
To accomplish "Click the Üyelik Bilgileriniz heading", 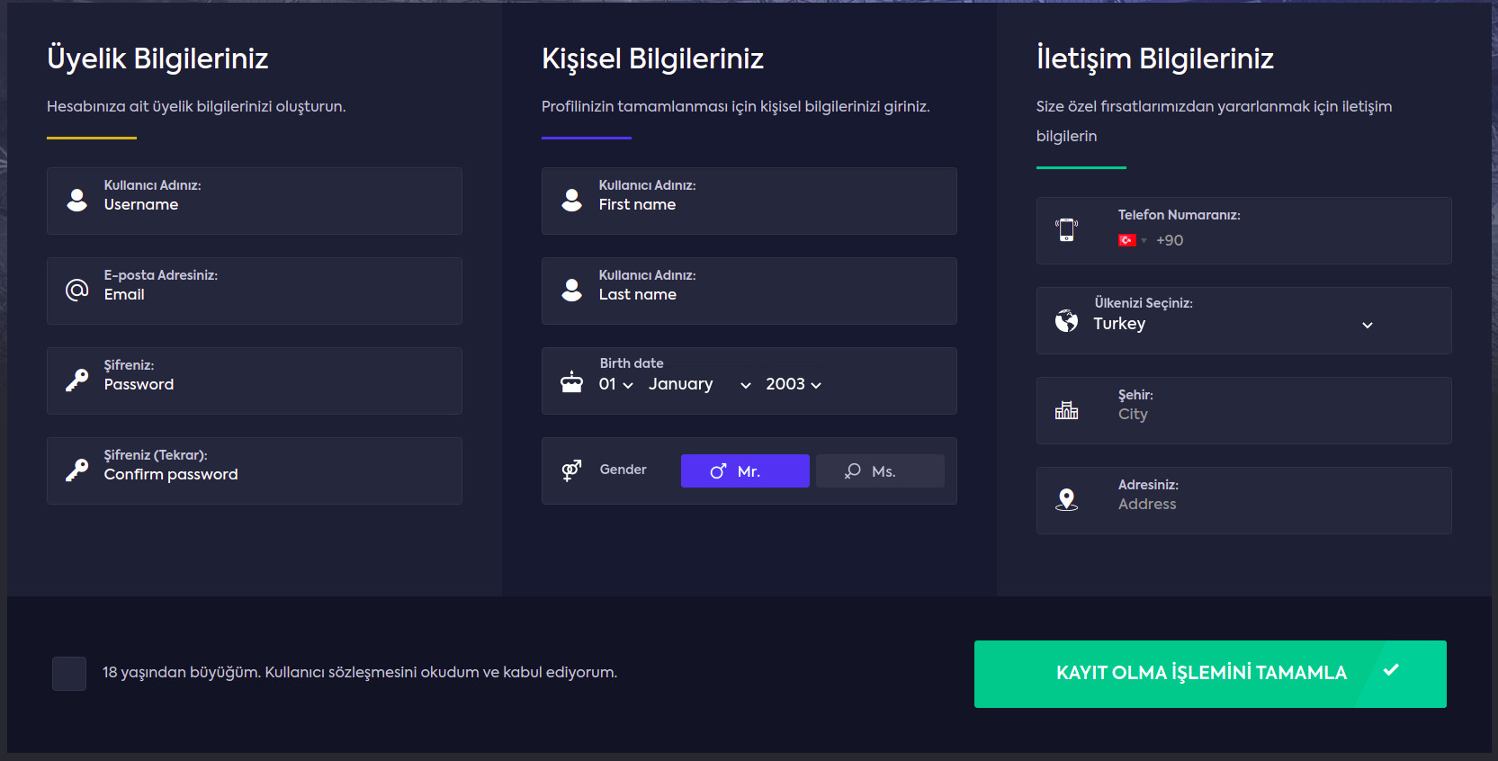I will coord(157,58).
